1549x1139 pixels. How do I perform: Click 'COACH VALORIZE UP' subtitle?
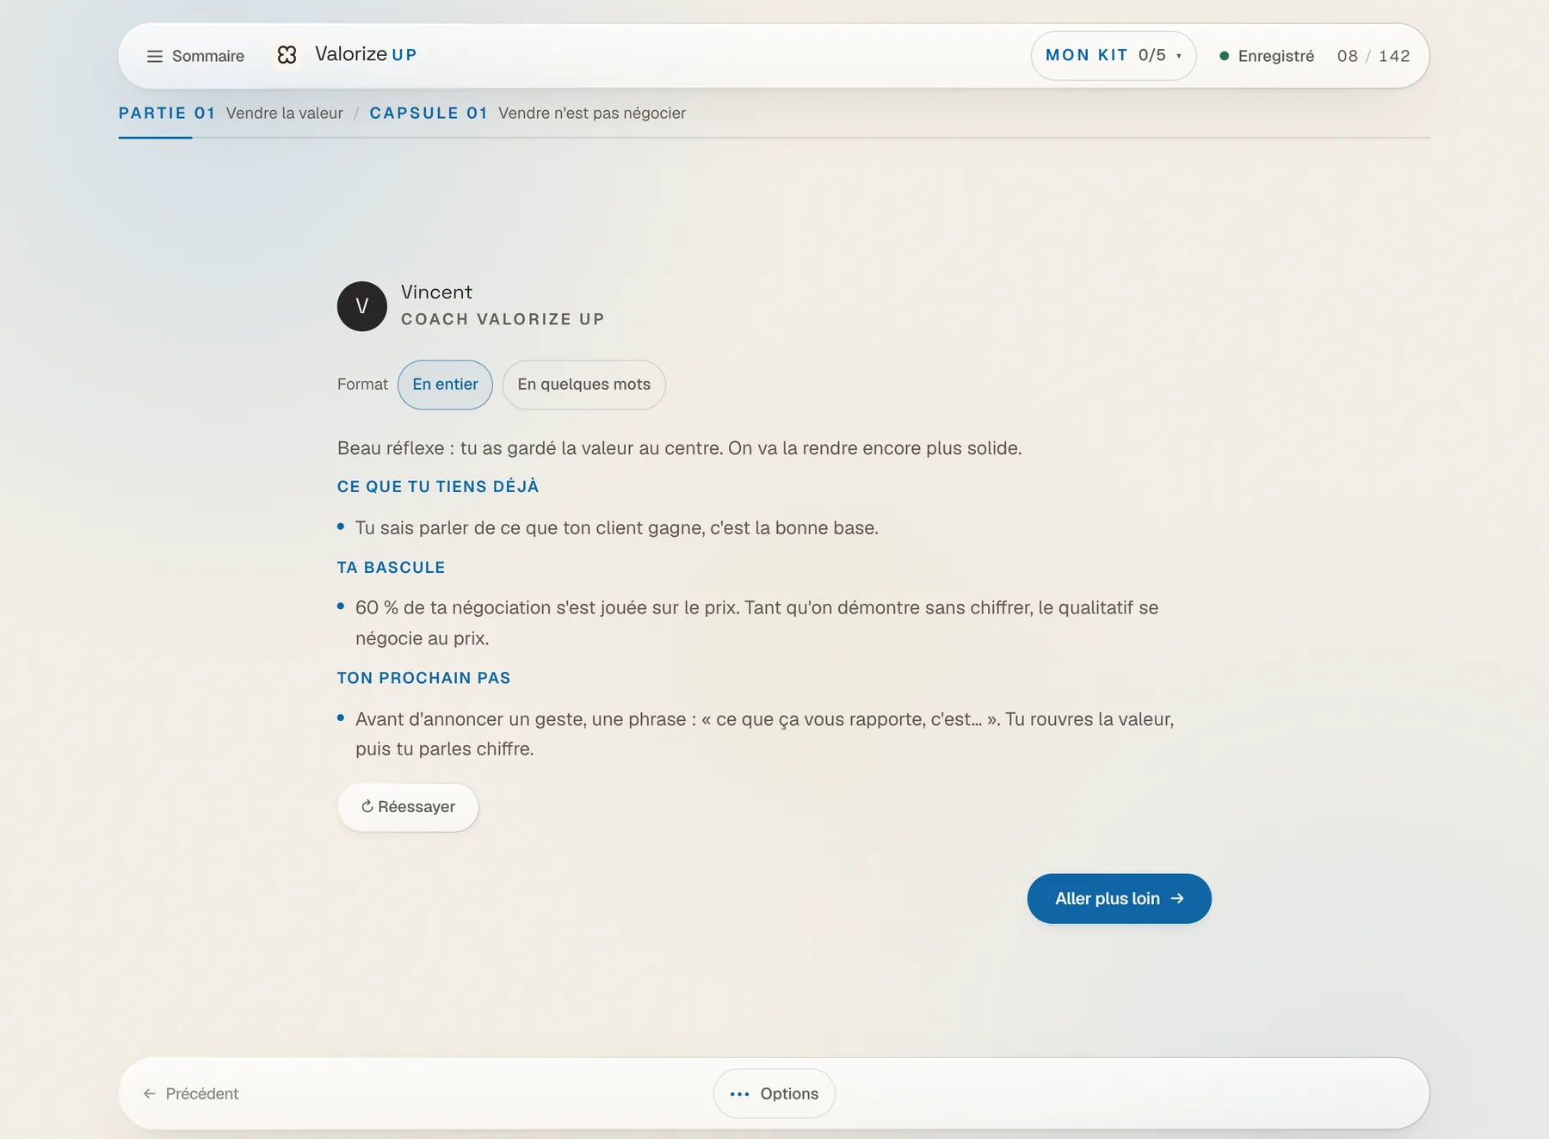pyautogui.click(x=503, y=319)
